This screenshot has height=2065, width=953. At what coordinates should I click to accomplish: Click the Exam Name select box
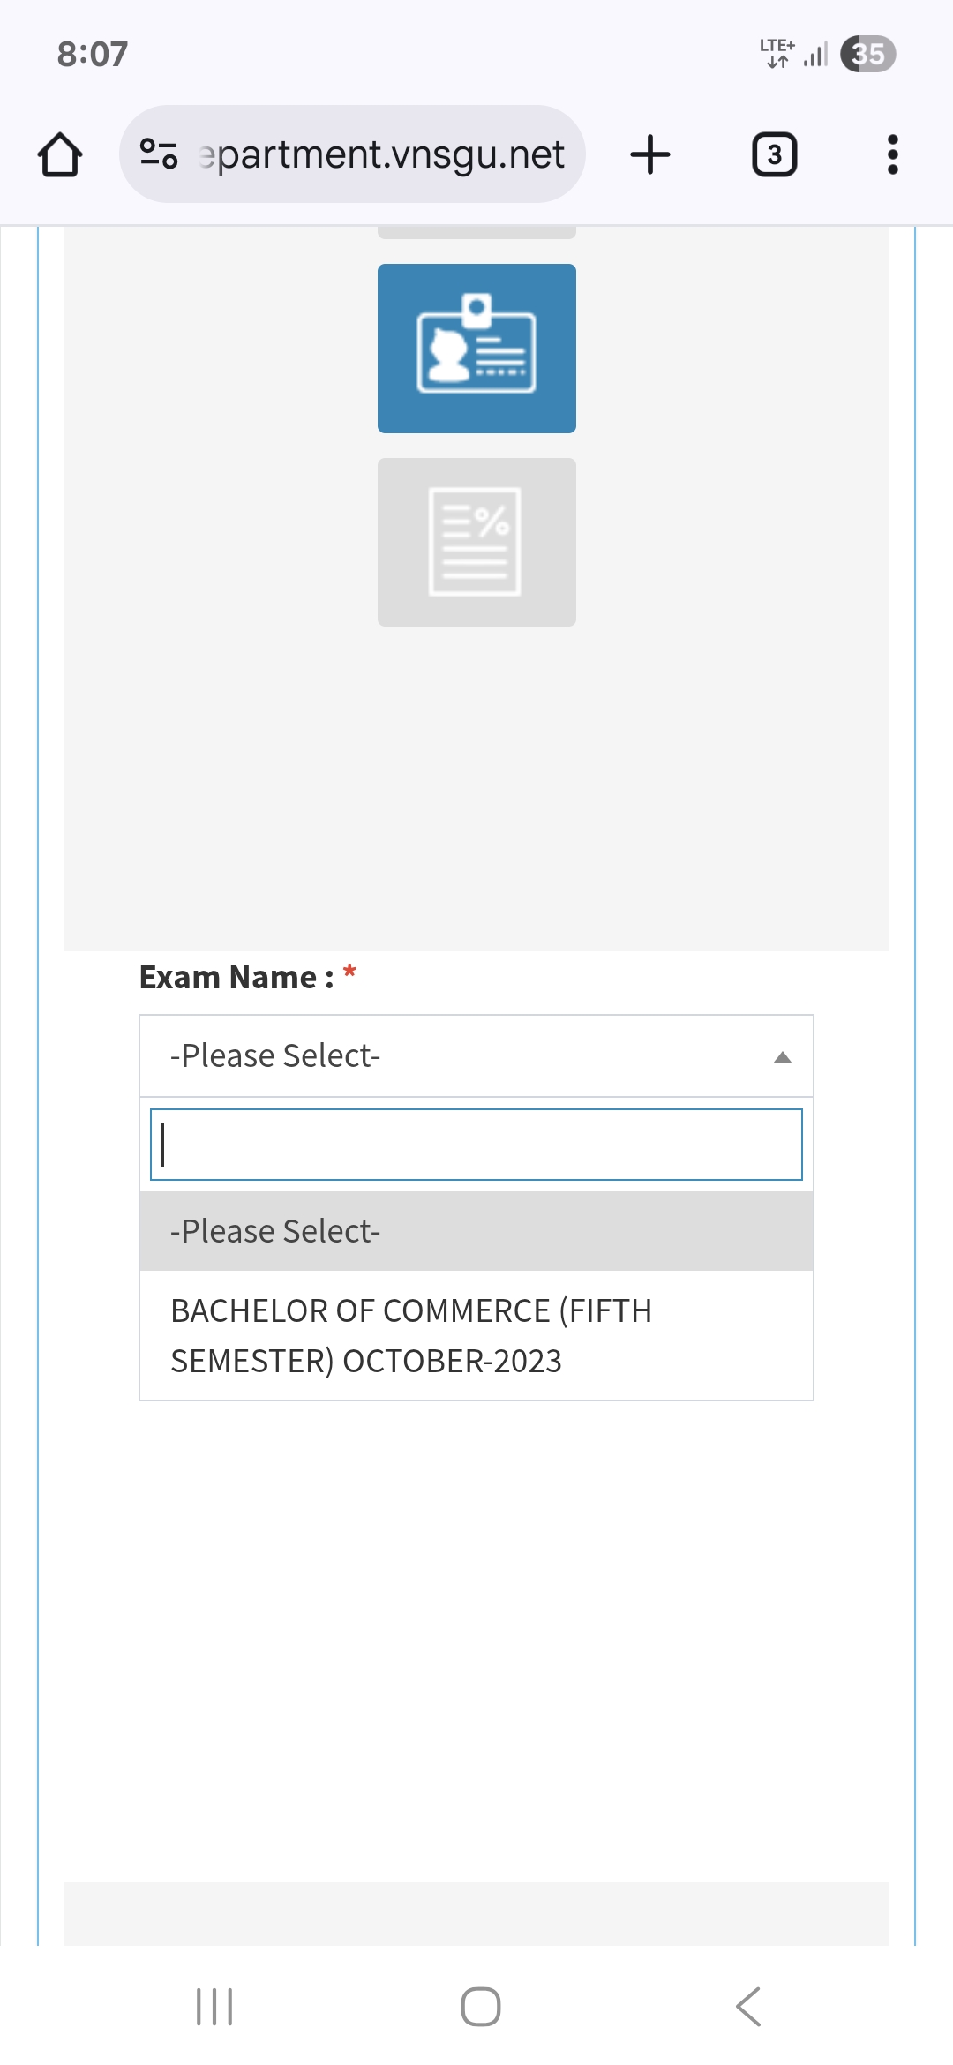(x=459, y=1056)
